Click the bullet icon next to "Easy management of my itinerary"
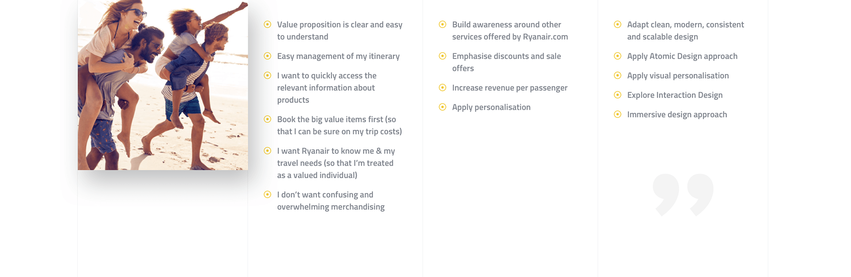This screenshot has height=277, width=851. tap(267, 56)
